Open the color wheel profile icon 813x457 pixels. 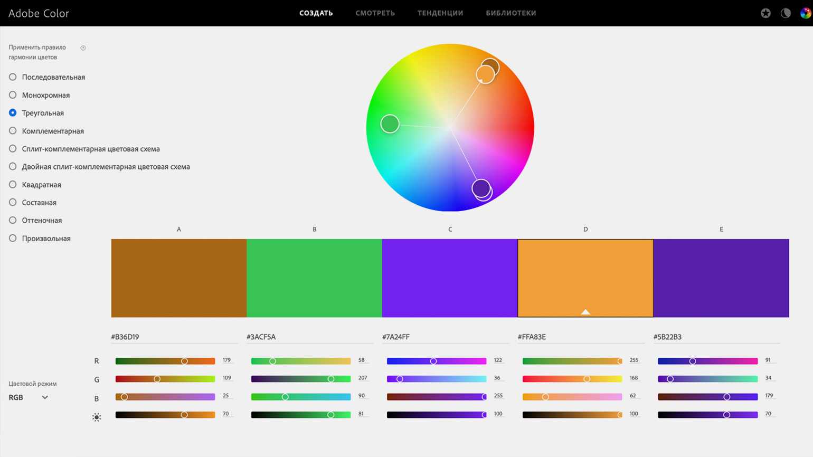point(805,13)
